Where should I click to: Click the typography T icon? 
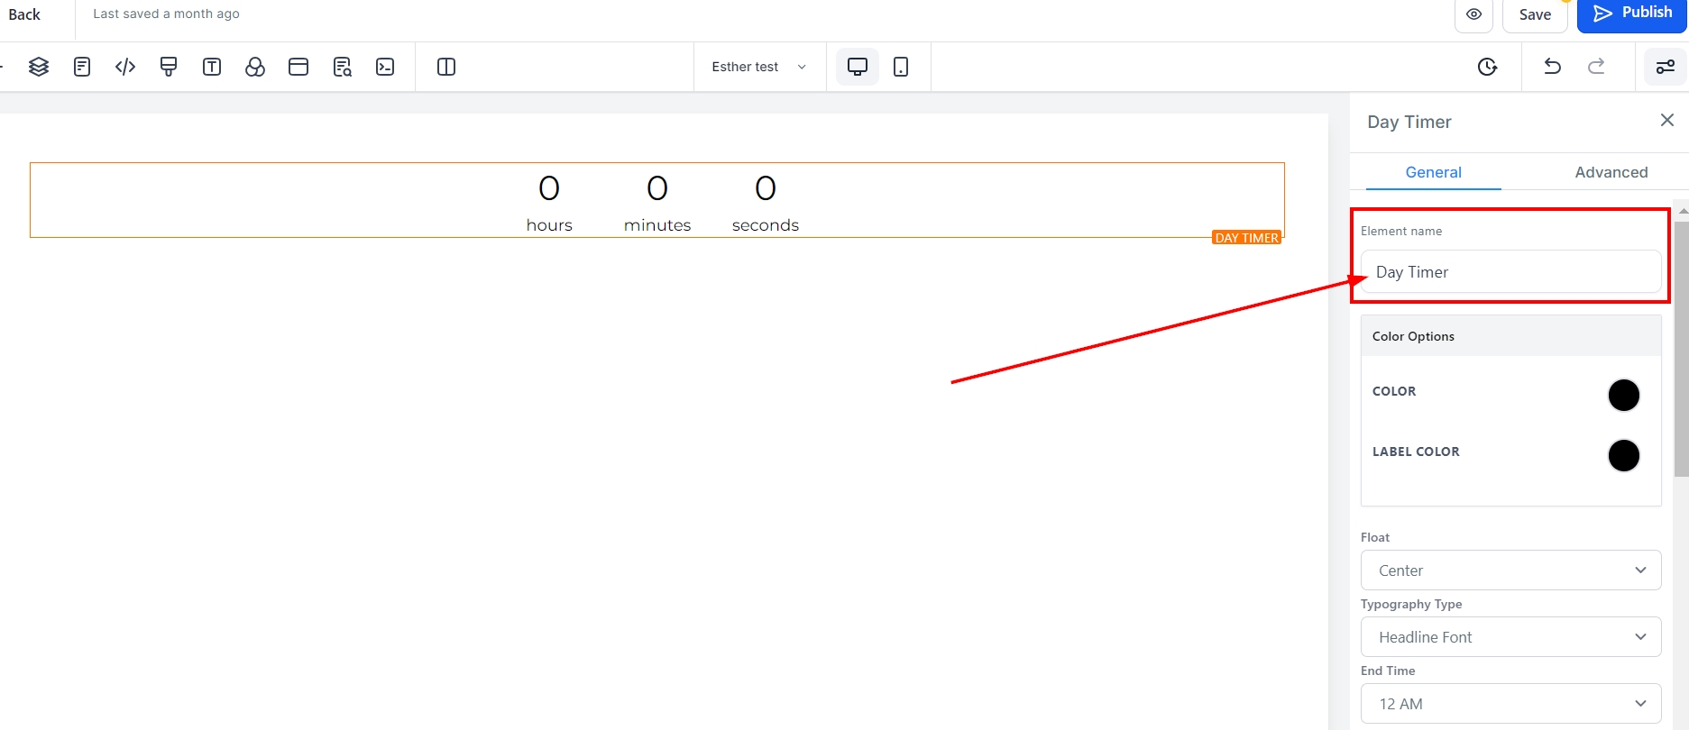(212, 67)
